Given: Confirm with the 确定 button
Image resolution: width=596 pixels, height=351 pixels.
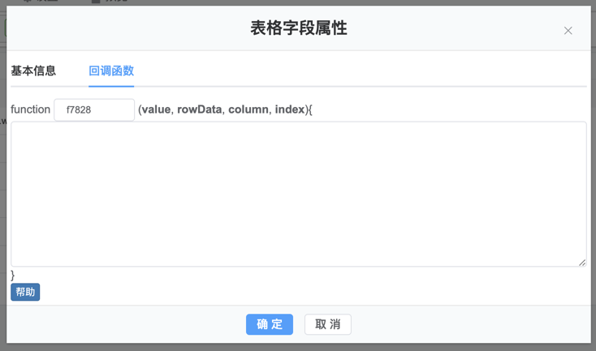Looking at the screenshot, I should pyautogui.click(x=270, y=324).
